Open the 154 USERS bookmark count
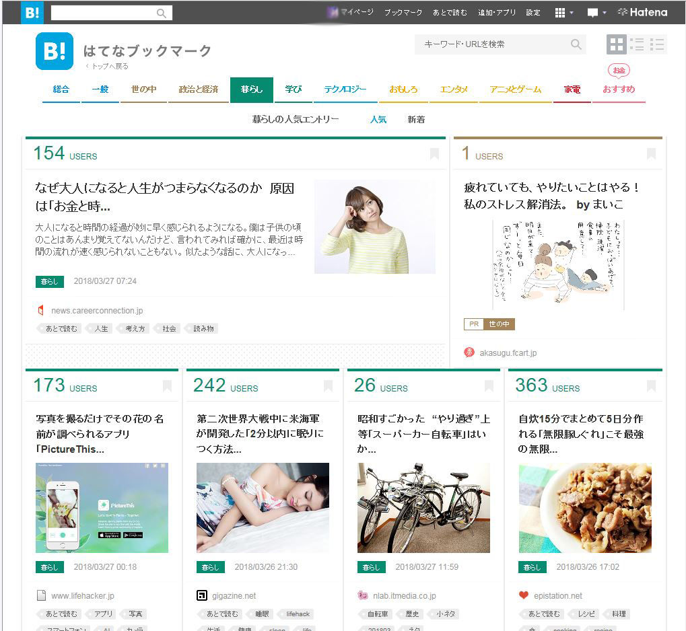The image size is (686, 631). (x=65, y=153)
